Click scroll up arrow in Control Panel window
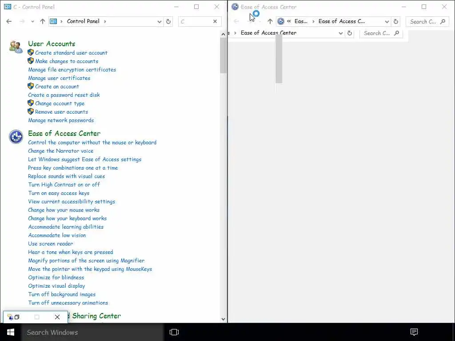 (x=223, y=34)
